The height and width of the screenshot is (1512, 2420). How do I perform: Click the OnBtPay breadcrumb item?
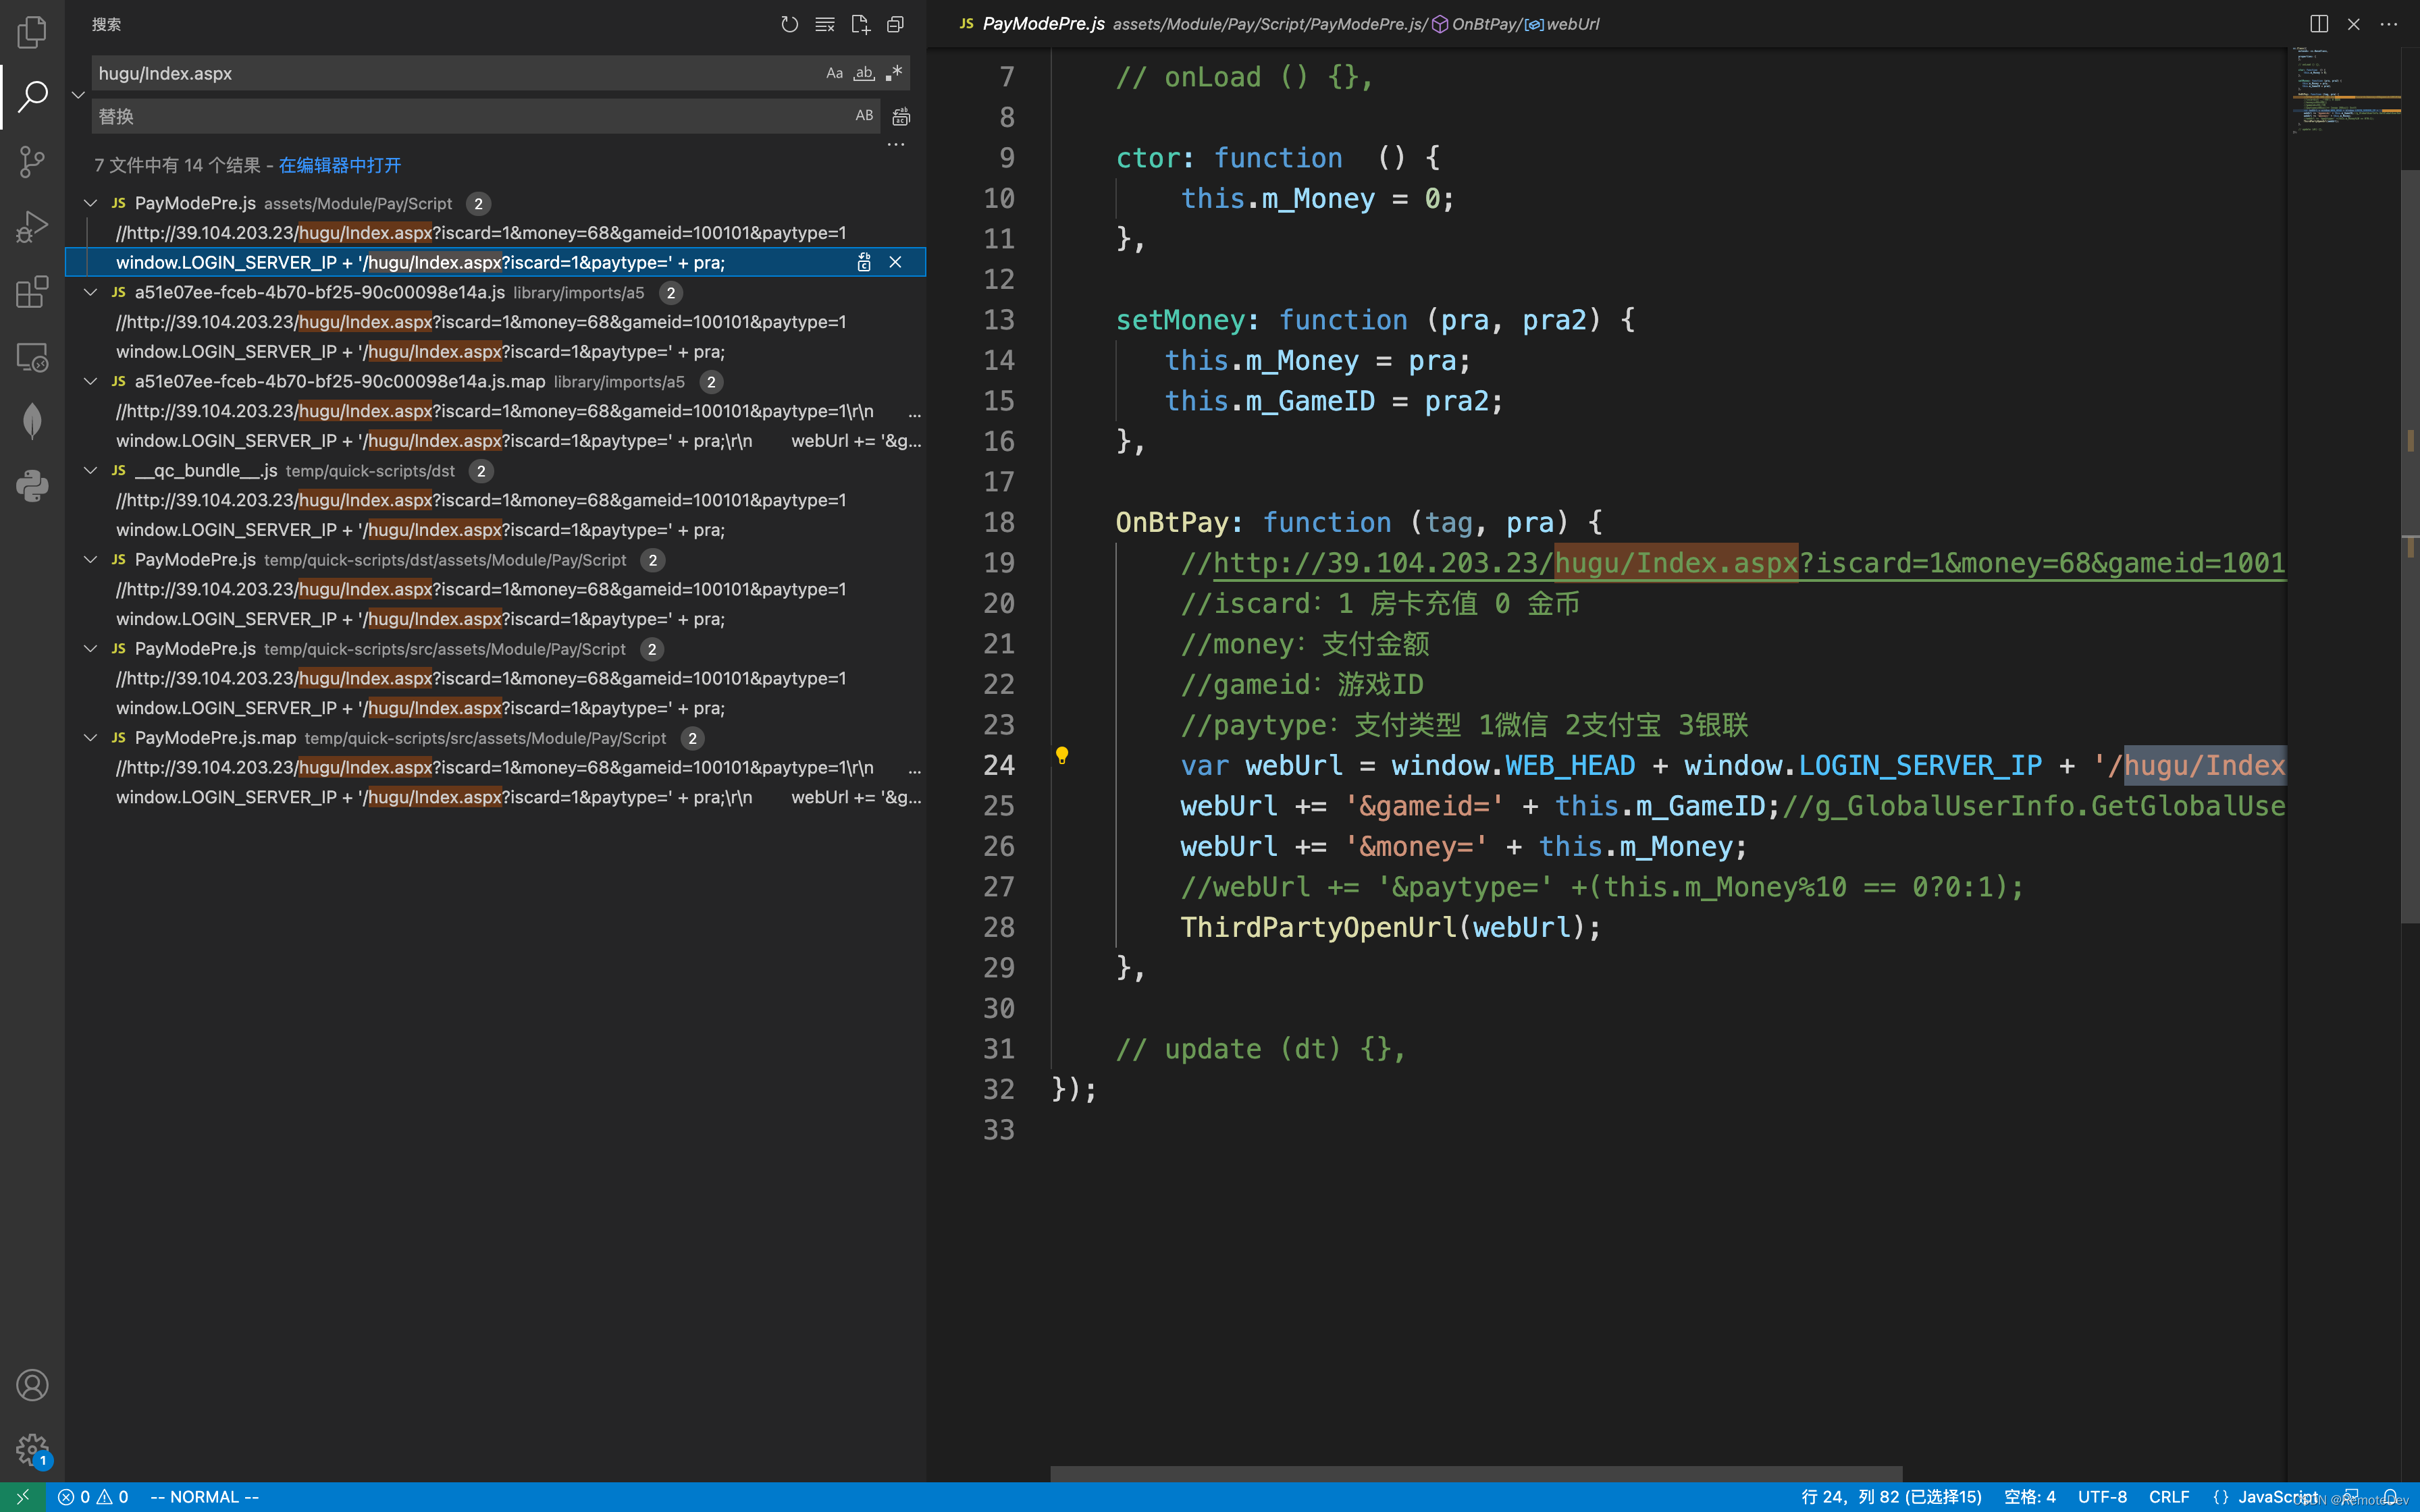click(x=1485, y=24)
